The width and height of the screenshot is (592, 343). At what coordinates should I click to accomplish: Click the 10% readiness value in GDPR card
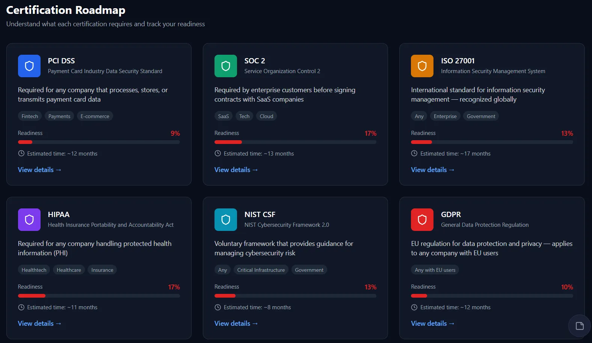pyautogui.click(x=567, y=287)
